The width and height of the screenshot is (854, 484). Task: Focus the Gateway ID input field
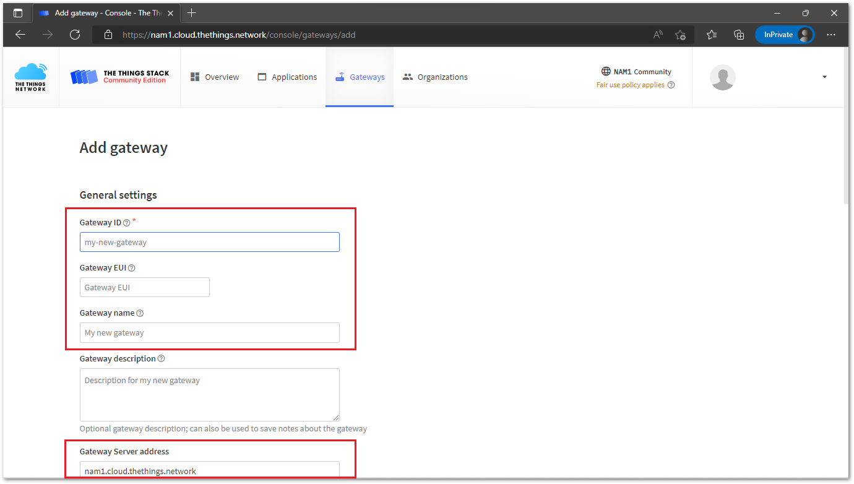coord(210,242)
